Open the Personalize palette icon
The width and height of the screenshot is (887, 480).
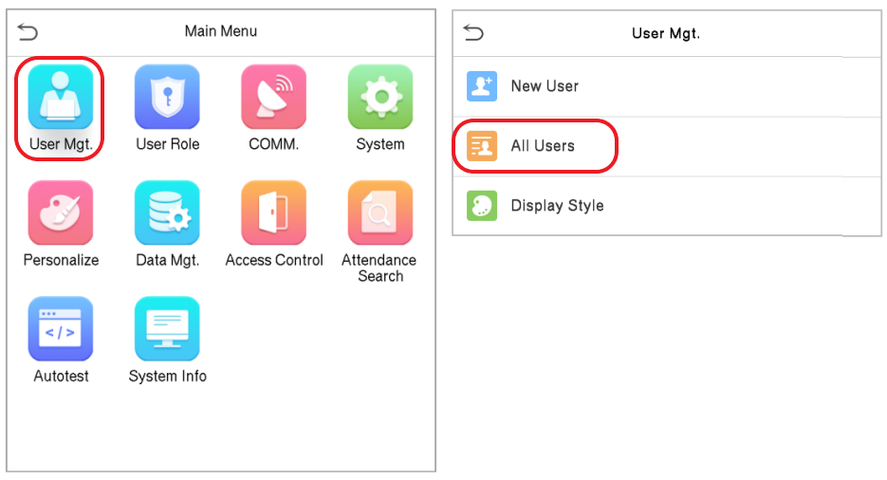(61, 212)
